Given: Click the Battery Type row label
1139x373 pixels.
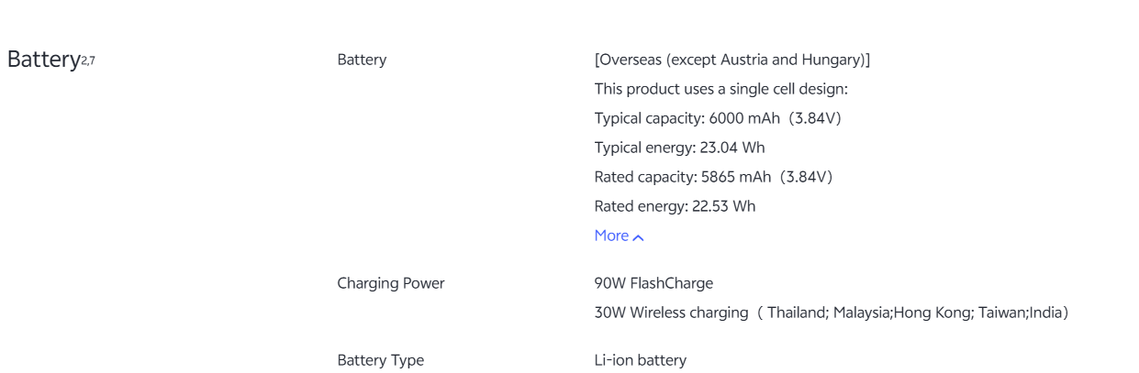Looking at the screenshot, I should point(380,360).
